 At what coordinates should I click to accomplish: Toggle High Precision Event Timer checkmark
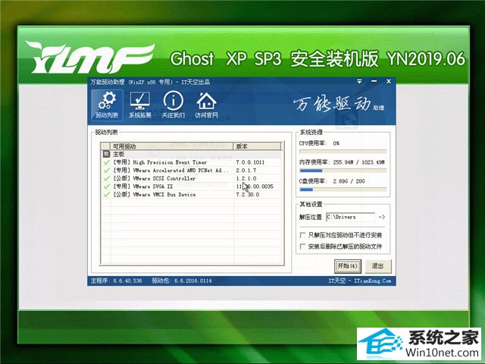pyautogui.click(x=106, y=162)
